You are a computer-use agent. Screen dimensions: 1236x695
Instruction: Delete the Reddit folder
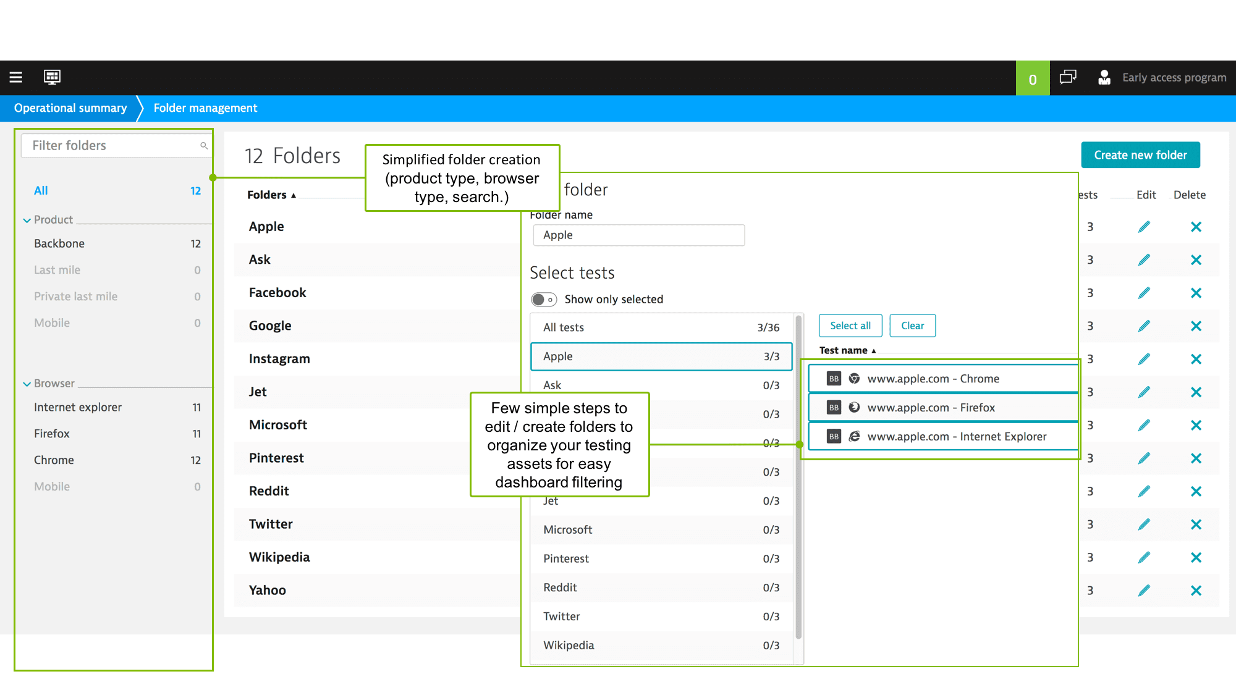[x=1196, y=491]
